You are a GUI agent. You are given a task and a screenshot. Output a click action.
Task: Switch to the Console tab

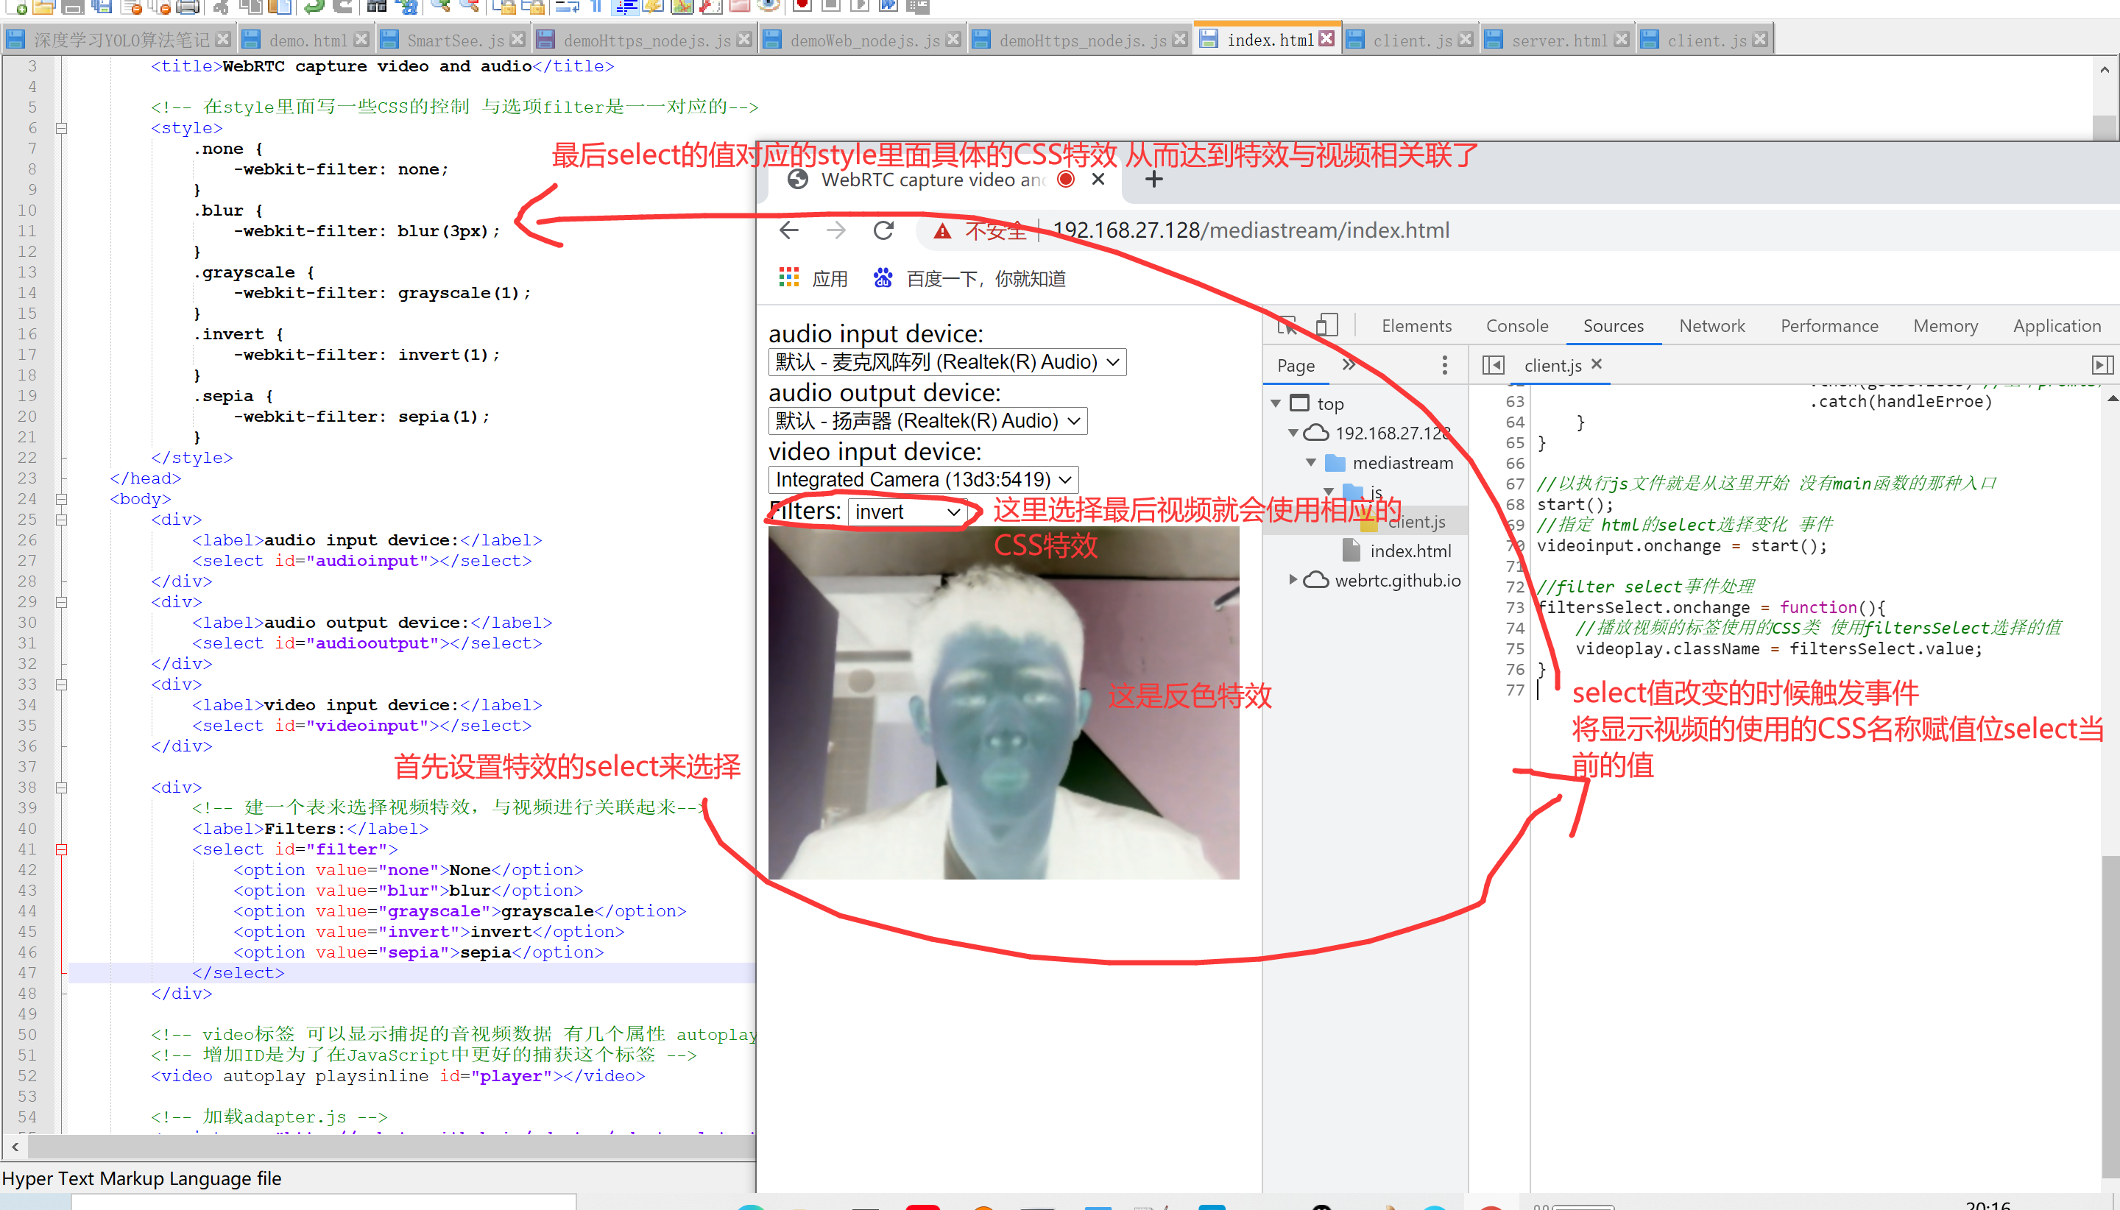tap(1516, 326)
